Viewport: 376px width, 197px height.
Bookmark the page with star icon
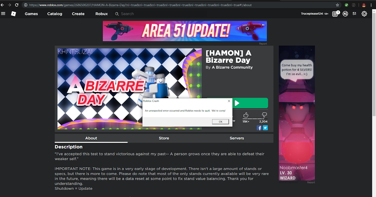coord(337,5)
